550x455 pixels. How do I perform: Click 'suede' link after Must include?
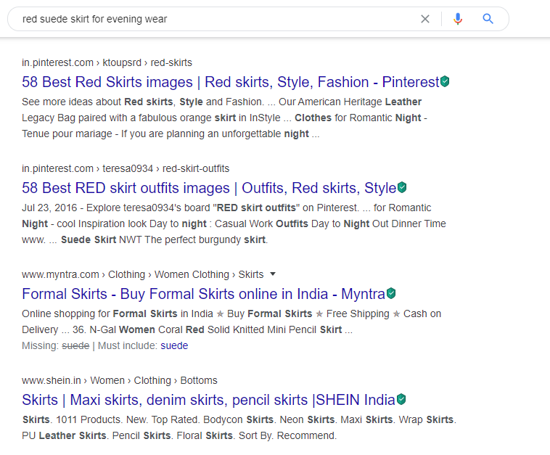coord(174,345)
